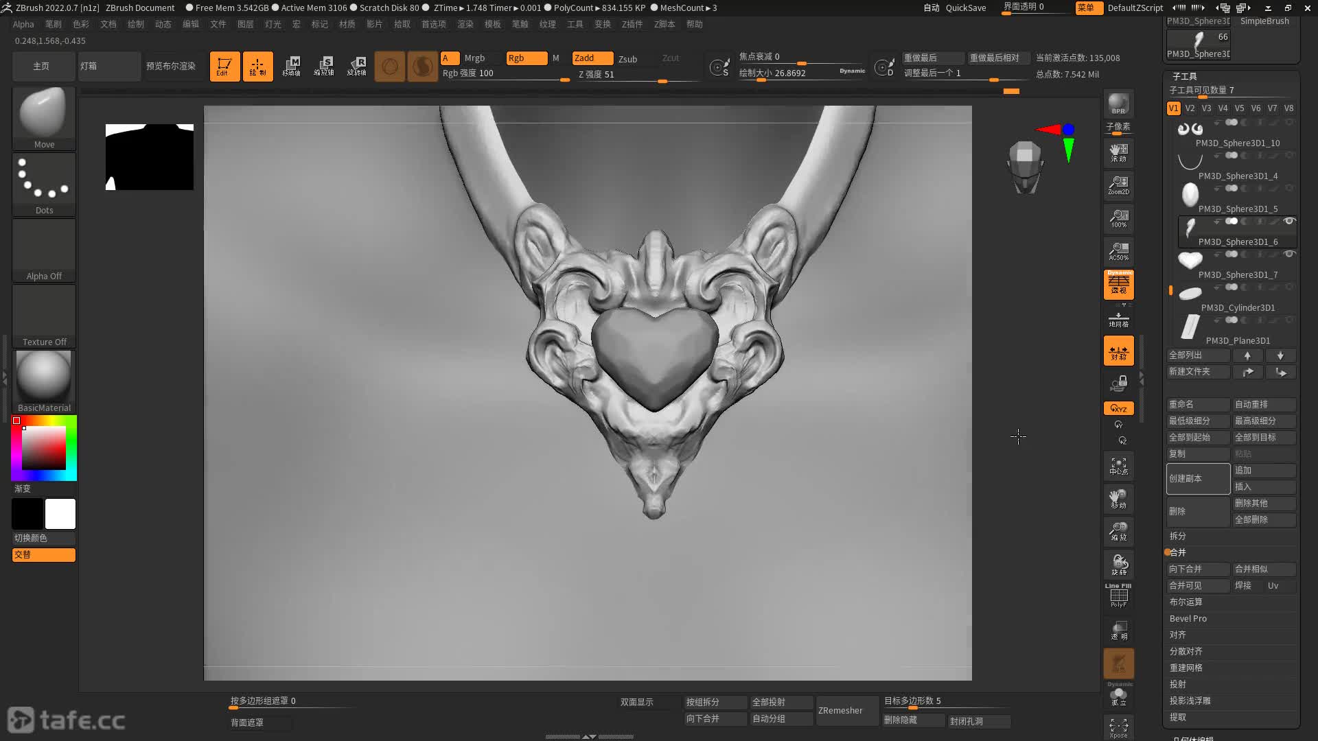Image resolution: width=1318 pixels, height=741 pixels.
Task: Toggle visibility eye of PM3D_Sphere3D1_7
Action: point(1289,255)
